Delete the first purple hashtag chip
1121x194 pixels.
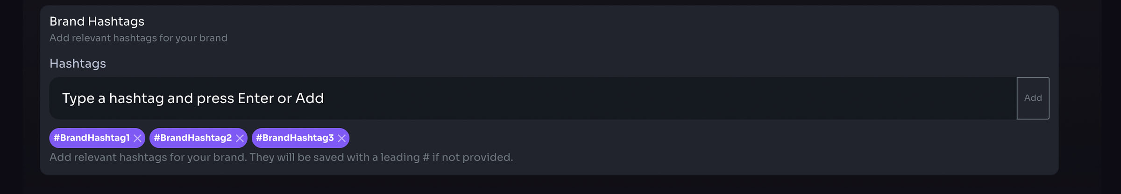[x=137, y=138]
